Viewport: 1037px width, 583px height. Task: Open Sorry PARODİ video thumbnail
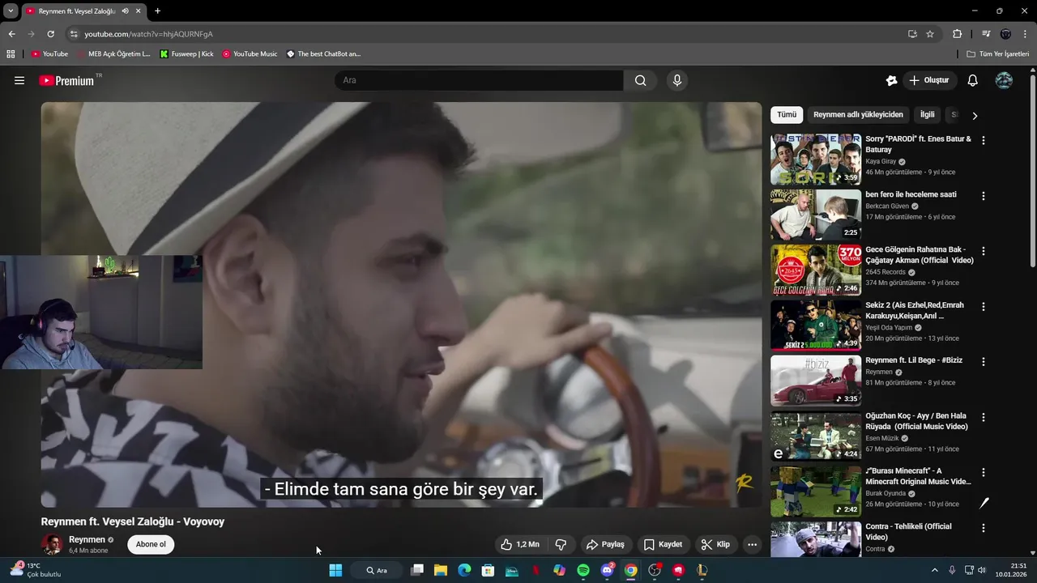[x=816, y=160]
